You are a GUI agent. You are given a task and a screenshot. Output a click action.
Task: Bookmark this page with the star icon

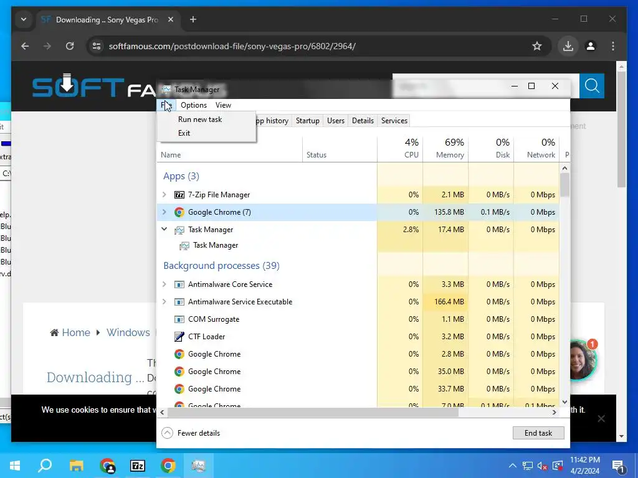coord(537,46)
